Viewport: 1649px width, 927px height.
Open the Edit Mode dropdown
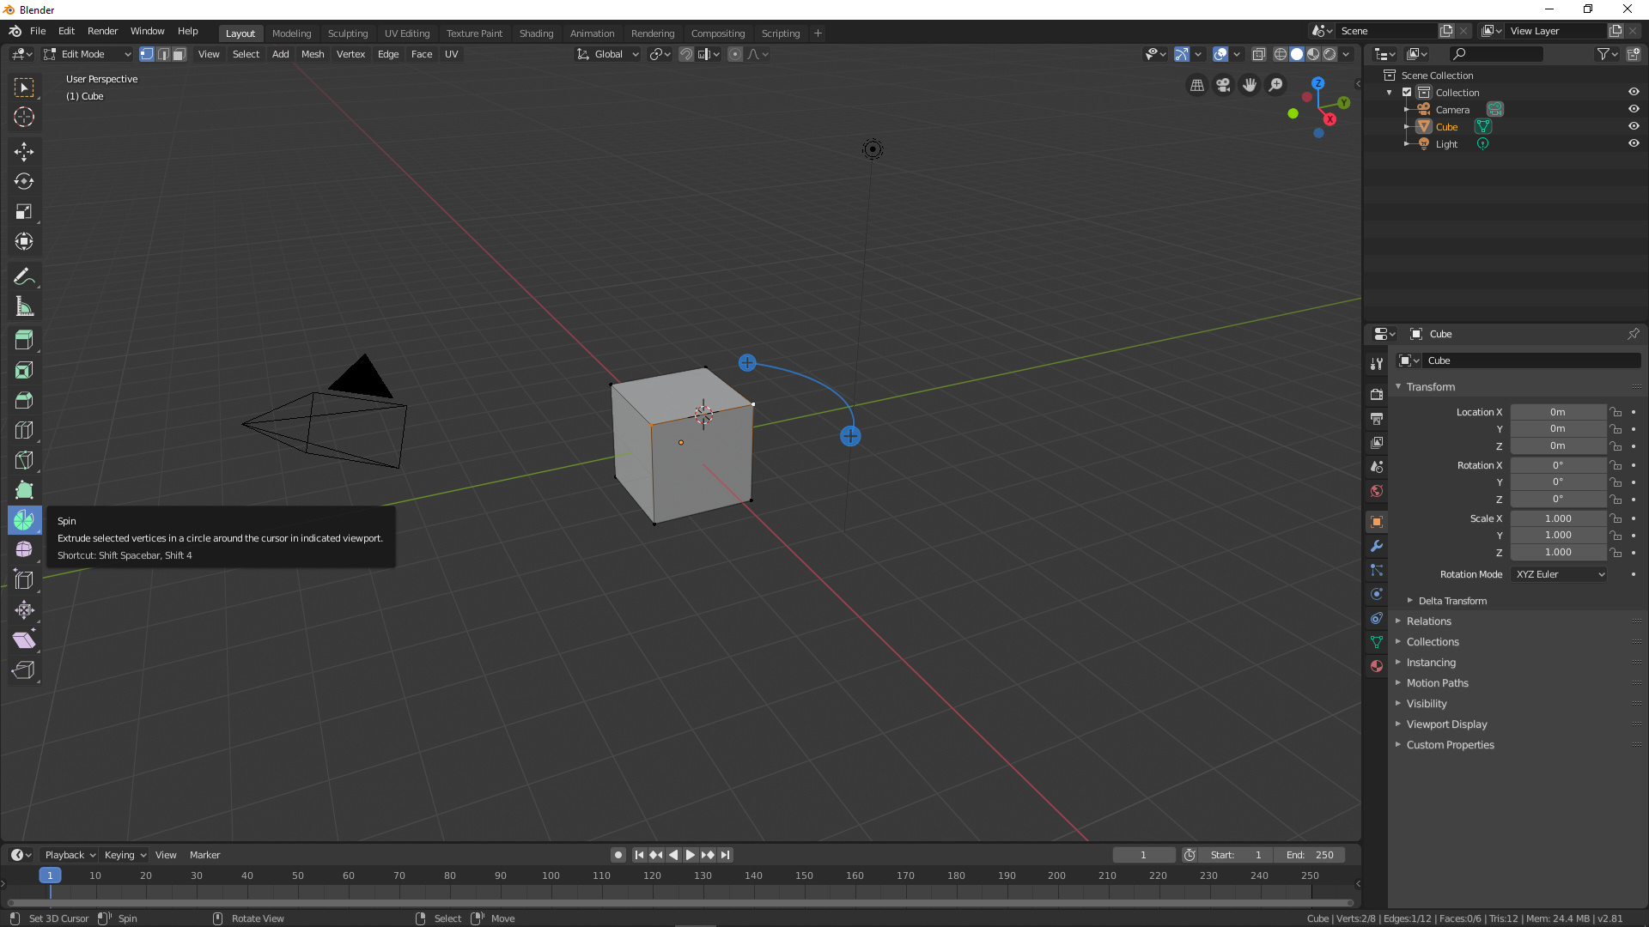coord(87,54)
